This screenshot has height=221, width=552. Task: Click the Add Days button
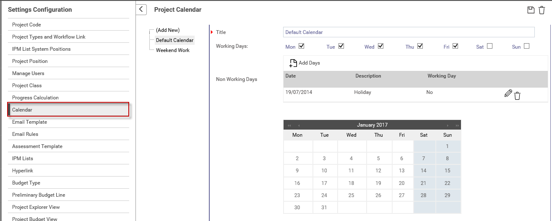(x=305, y=63)
